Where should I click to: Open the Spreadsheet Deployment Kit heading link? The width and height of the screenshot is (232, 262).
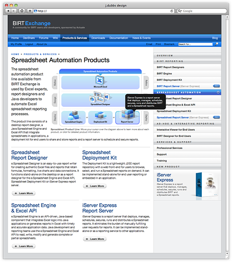tap(100, 155)
